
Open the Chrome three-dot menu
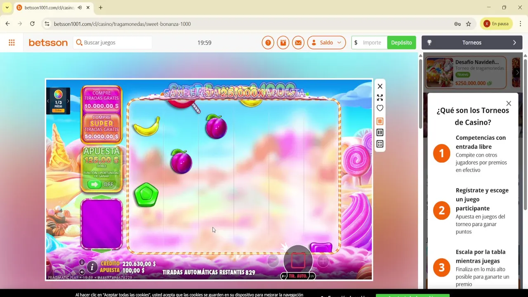point(520,24)
